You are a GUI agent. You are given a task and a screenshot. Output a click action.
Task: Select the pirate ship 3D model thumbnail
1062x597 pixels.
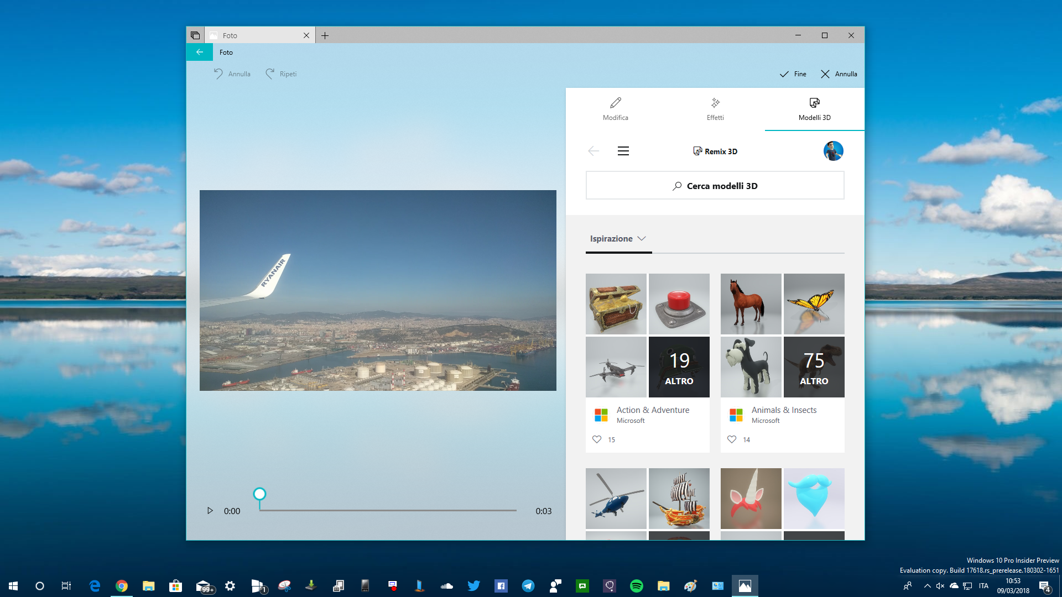pos(679,499)
